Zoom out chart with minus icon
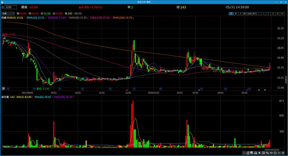This screenshot has width=288, height=156. tap(279, 153)
